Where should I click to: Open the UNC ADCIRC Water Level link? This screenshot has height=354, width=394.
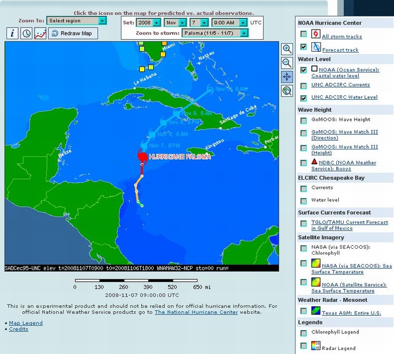coord(344,97)
